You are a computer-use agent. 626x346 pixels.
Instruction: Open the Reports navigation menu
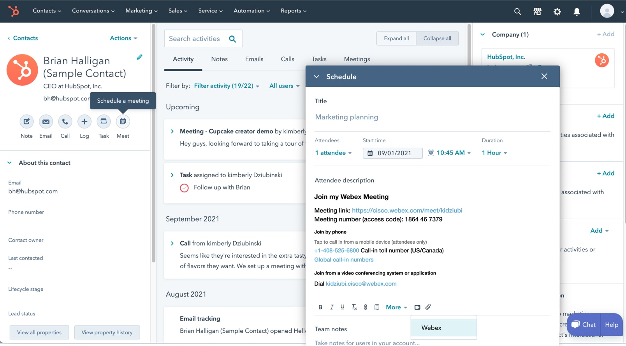(294, 11)
